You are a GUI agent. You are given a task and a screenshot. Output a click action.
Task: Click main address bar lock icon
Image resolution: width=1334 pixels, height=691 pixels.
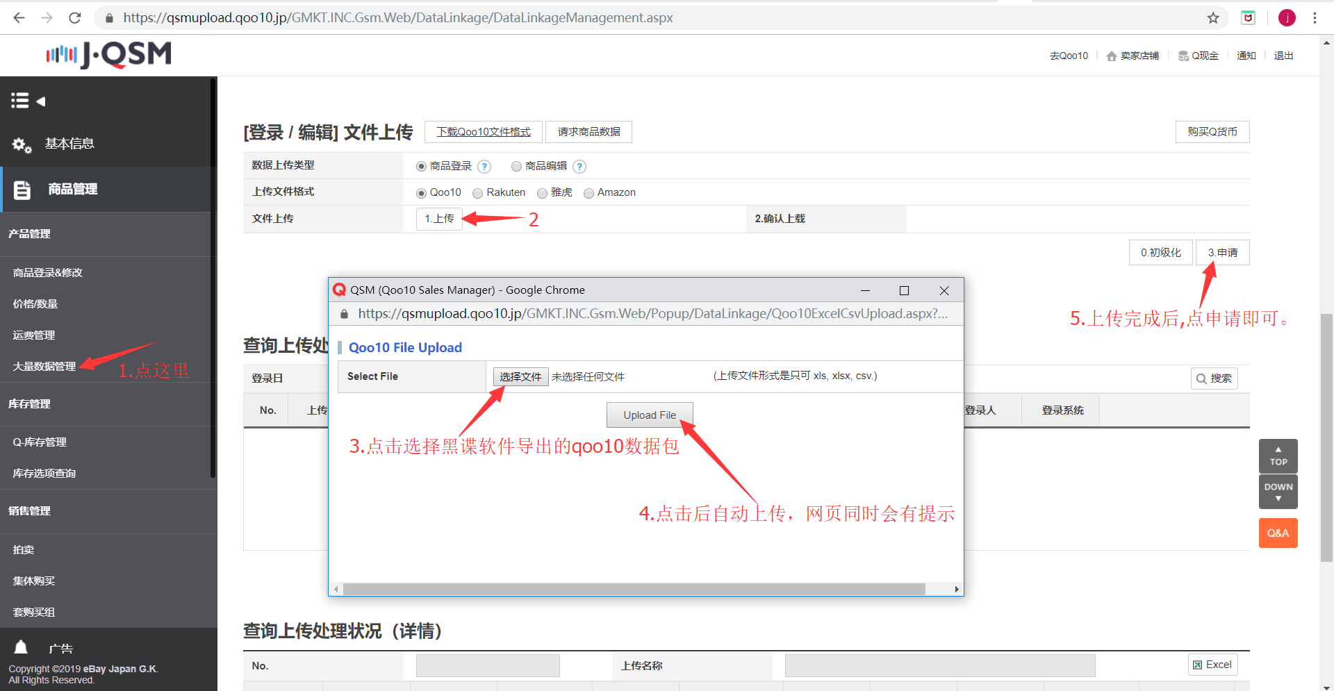(x=109, y=18)
